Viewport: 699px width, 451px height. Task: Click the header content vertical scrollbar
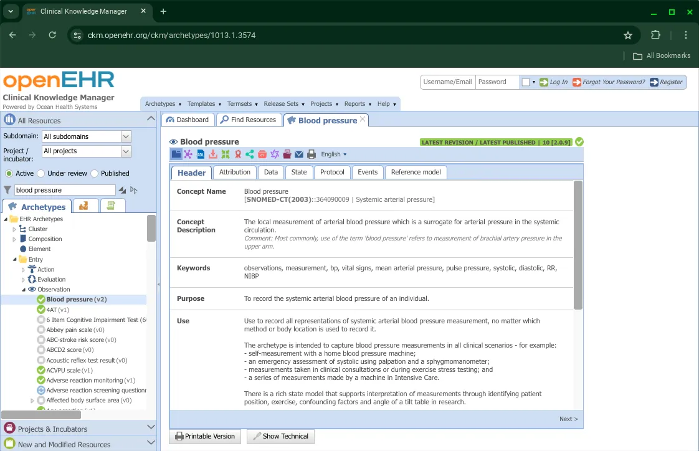tap(578, 245)
